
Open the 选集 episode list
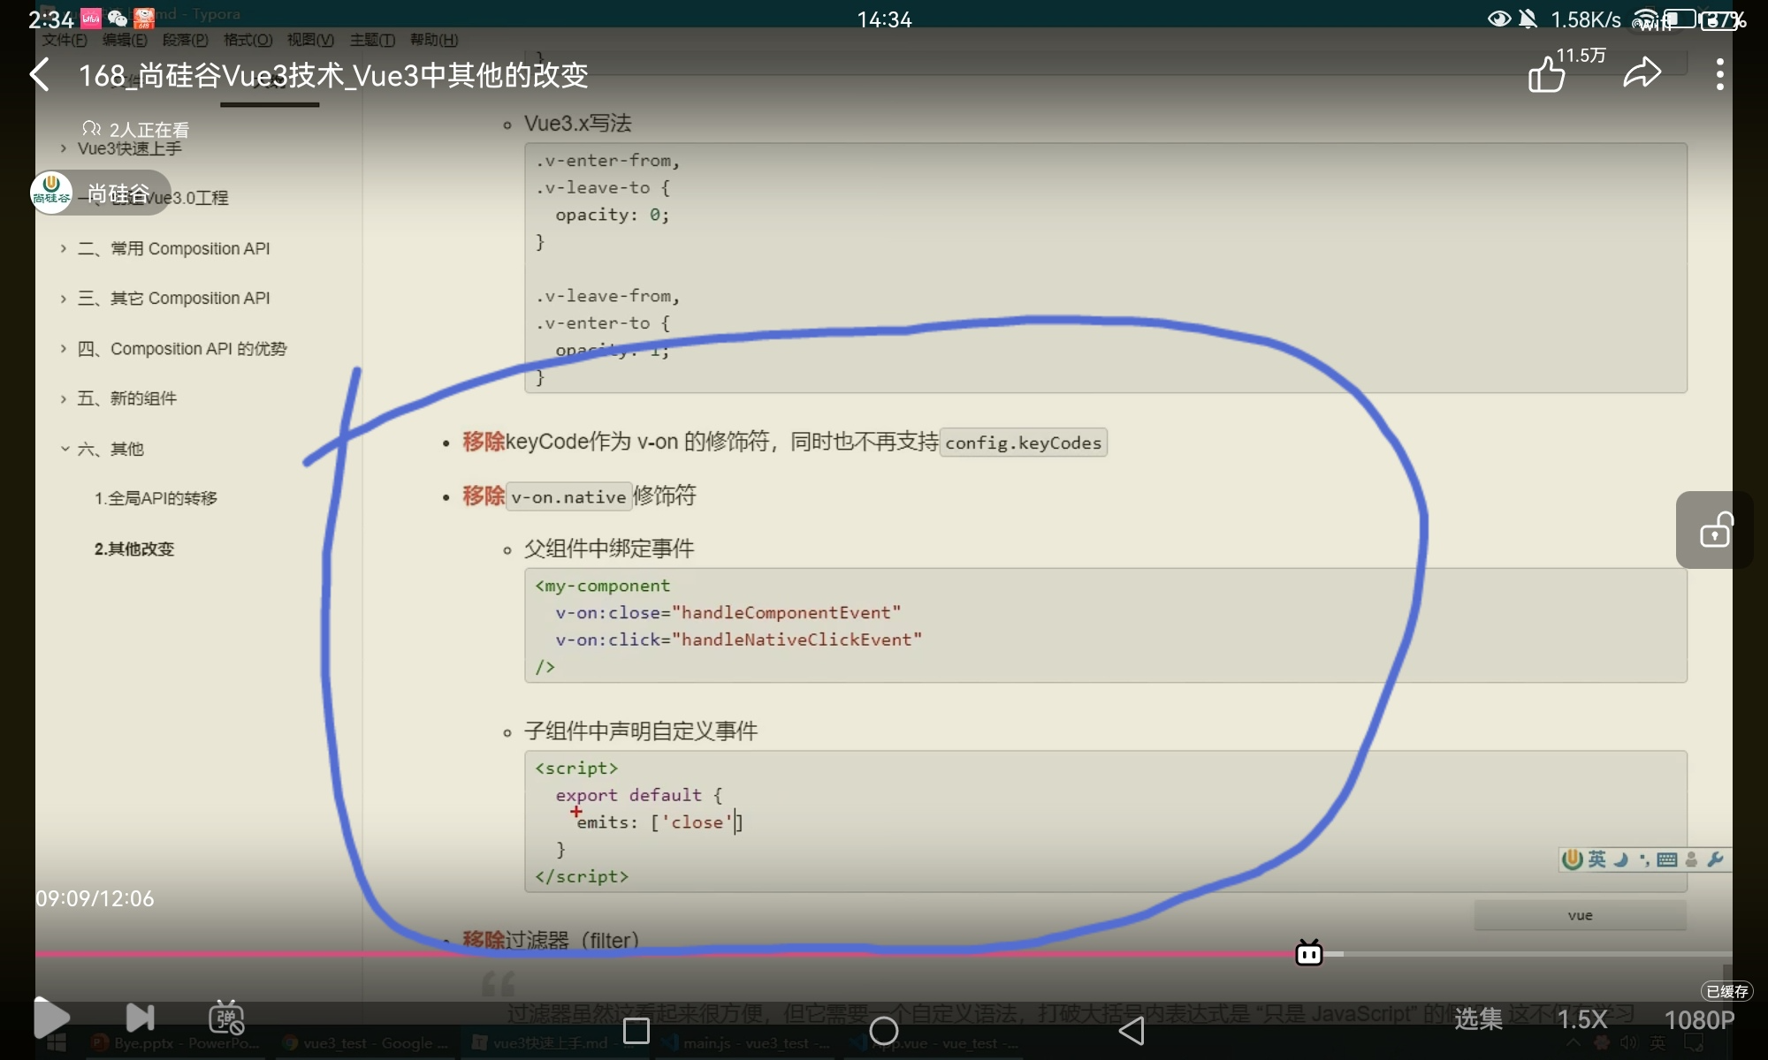(x=1478, y=1019)
